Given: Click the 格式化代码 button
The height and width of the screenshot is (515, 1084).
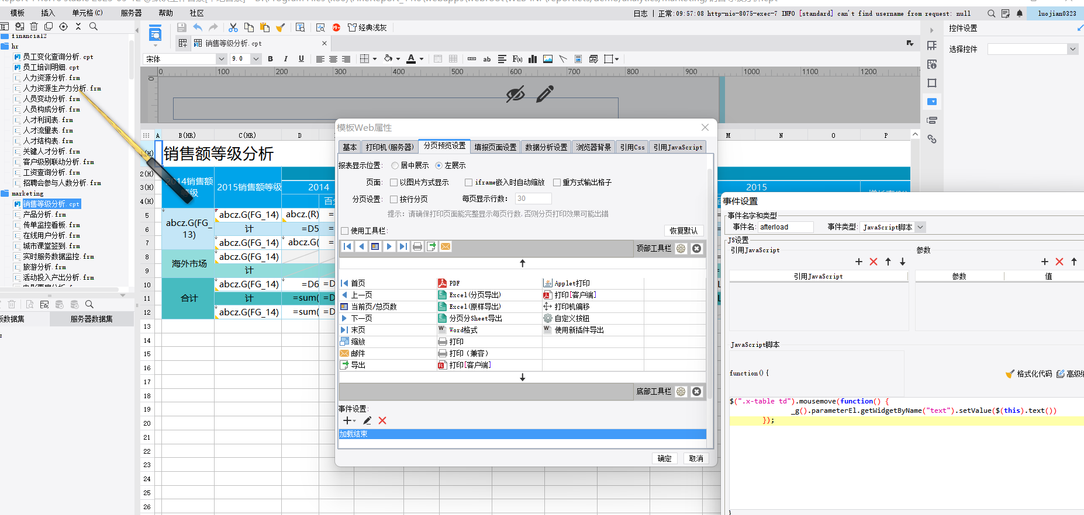Looking at the screenshot, I should point(1028,374).
